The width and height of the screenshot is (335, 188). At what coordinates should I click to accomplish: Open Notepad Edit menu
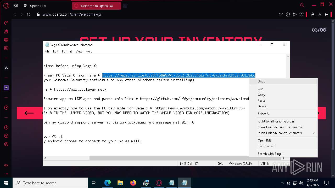(x=56, y=51)
